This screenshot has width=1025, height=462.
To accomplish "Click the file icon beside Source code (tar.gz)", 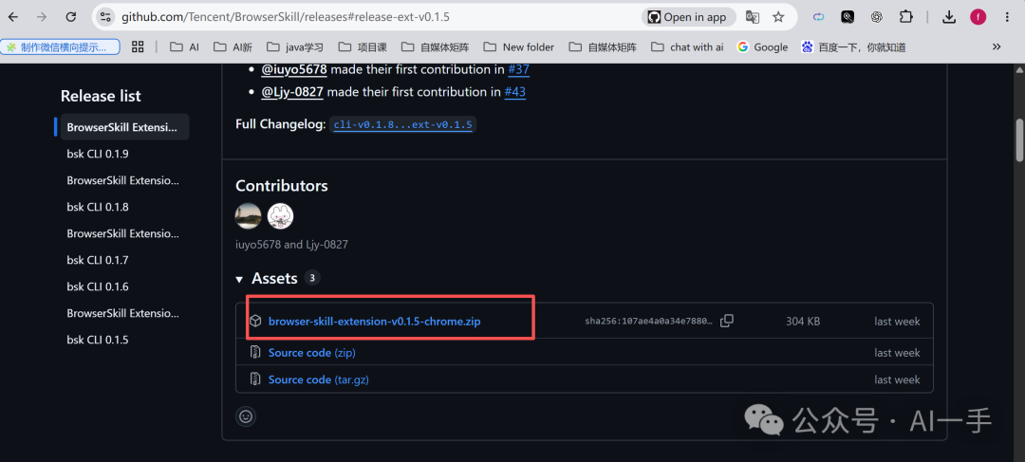I will coord(255,379).
